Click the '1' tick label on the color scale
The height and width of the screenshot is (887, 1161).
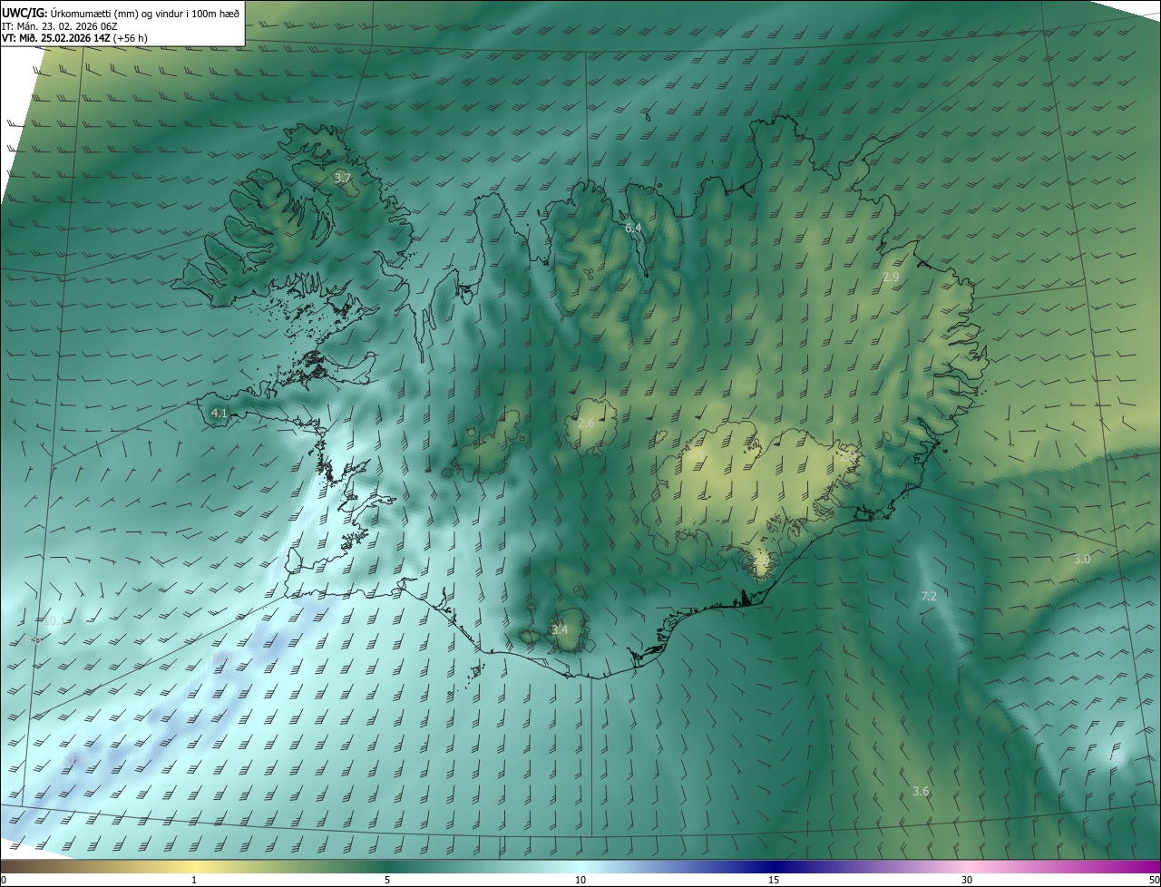194,880
